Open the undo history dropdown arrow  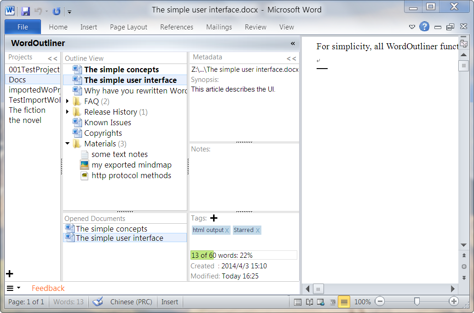46,12
